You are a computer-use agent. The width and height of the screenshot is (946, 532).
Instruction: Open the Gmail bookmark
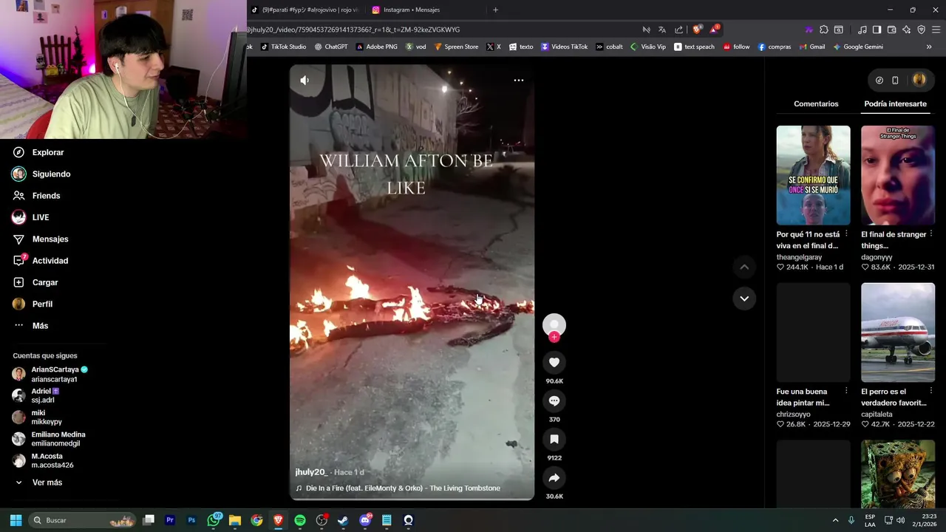[x=811, y=47]
